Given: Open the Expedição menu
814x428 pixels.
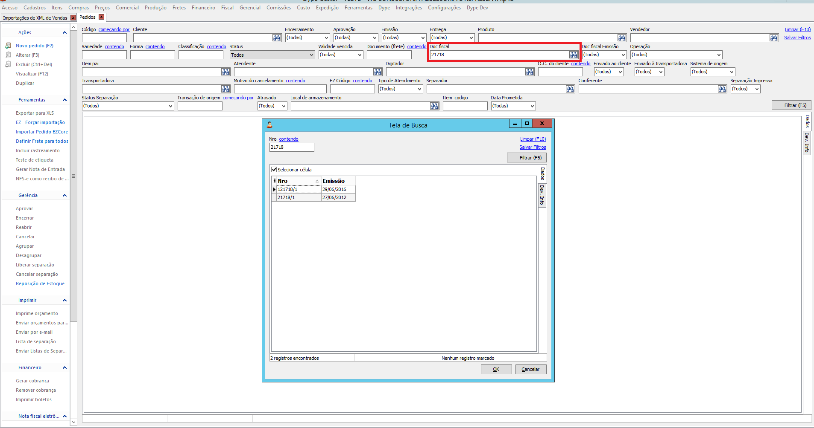Looking at the screenshot, I should [x=327, y=8].
